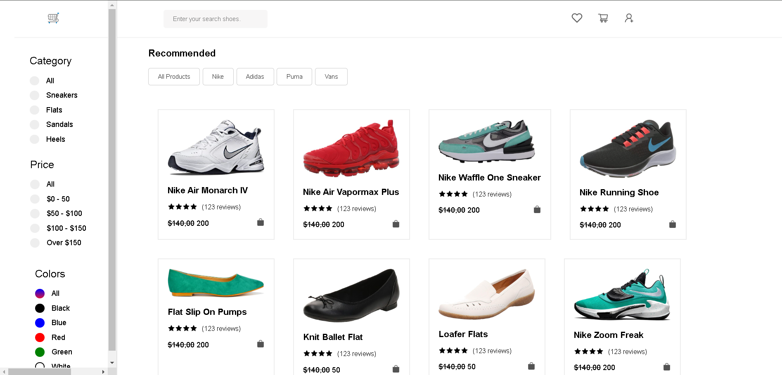Select the Sandals category radio
This screenshot has height=375, width=782.
tap(35, 124)
